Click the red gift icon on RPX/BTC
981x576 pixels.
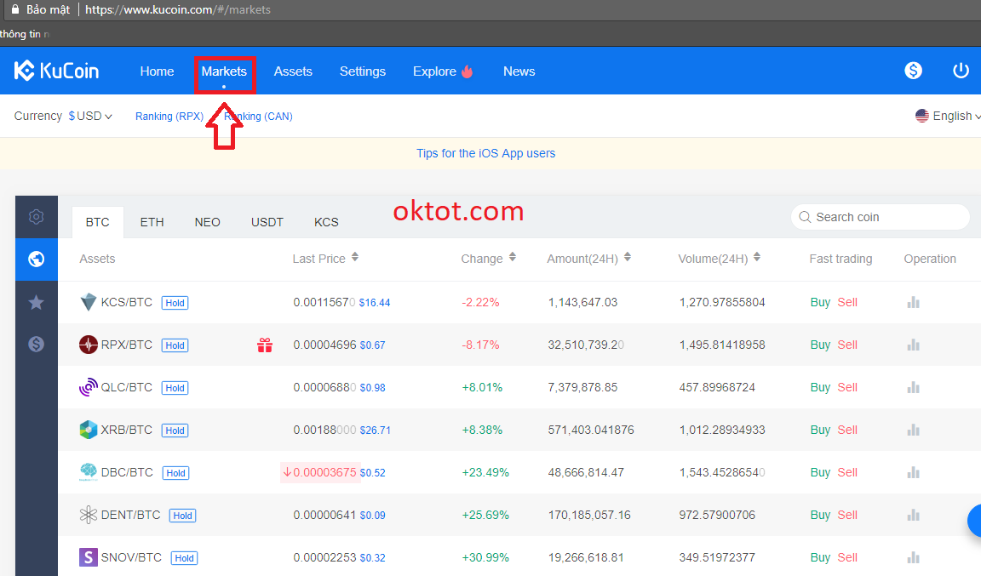point(265,345)
